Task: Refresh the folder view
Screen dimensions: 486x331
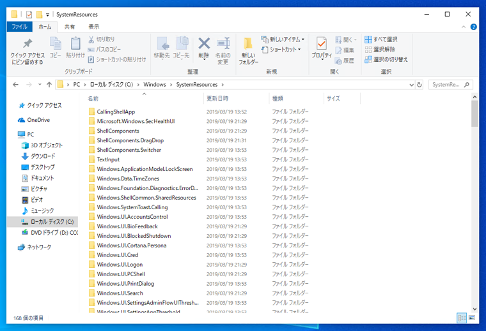Action: point(419,85)
